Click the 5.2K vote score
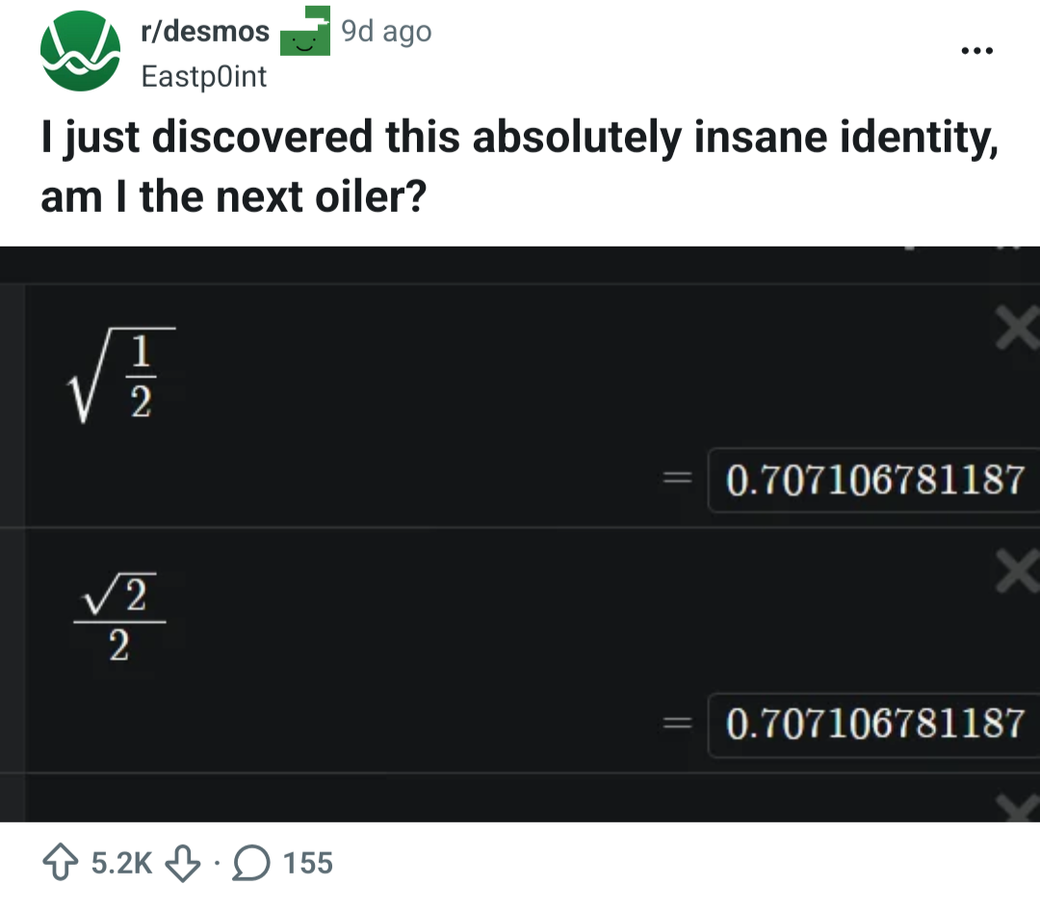Image resolution: width=1040 pixels, height=911 pixels. (x=121, y=862)
